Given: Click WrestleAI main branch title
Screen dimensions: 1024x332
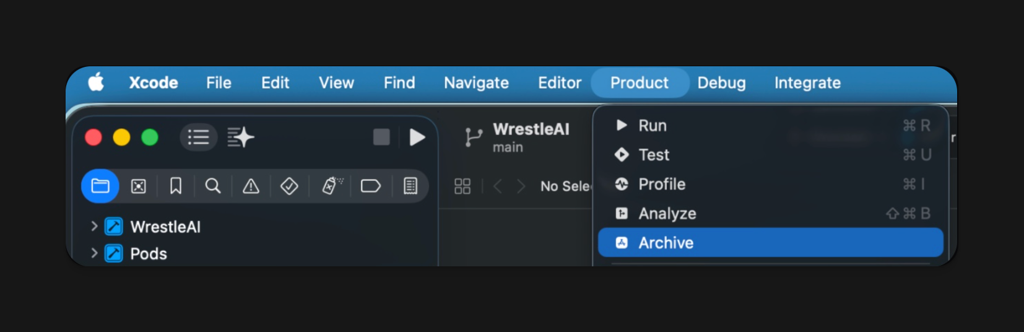Looking at the screenshot, I should 531,137.
